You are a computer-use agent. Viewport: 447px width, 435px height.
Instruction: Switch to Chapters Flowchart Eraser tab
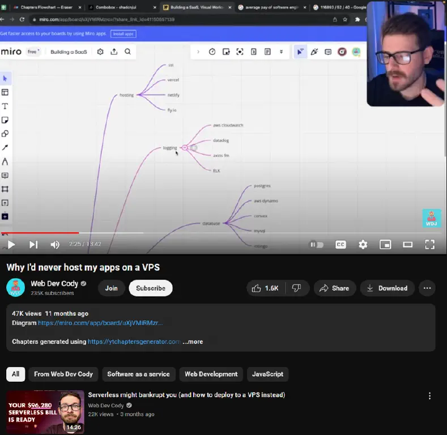46,7
